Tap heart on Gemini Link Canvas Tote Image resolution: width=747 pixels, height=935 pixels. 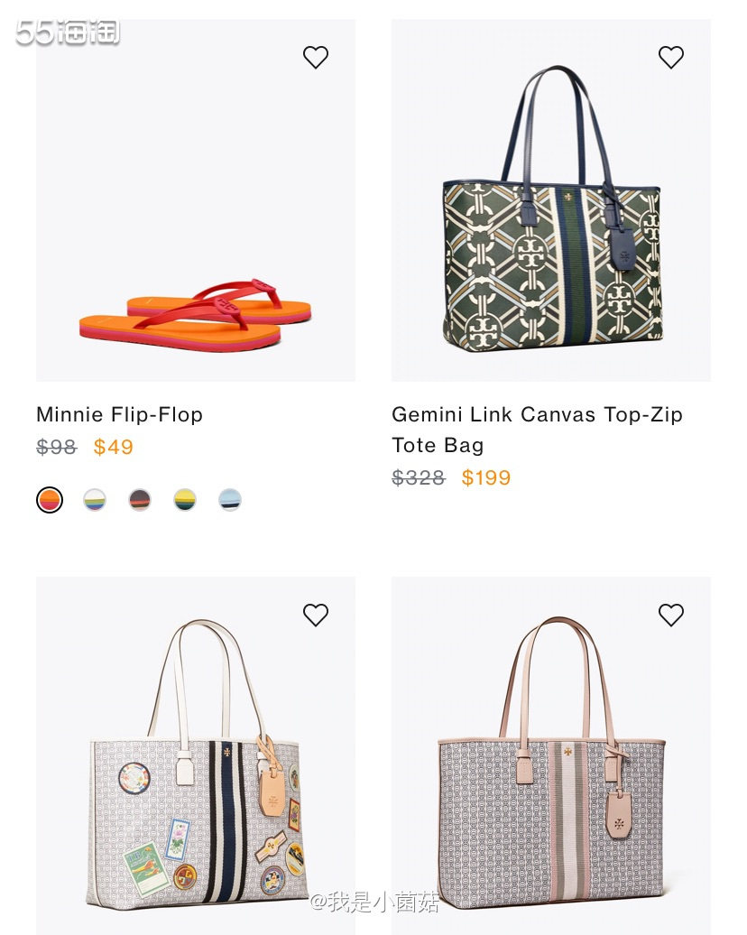670,57
